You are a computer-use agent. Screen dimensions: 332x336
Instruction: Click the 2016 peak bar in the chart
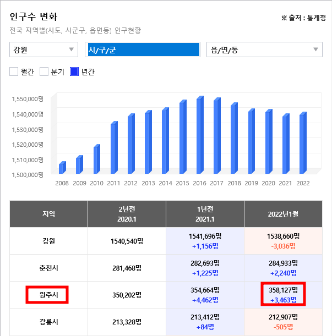point(200,135)
